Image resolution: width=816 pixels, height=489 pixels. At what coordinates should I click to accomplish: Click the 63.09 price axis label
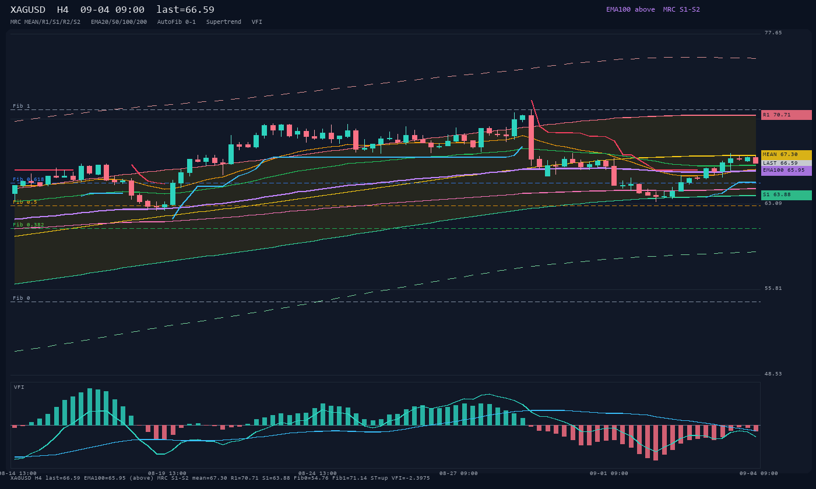click(x=773, y=203)
